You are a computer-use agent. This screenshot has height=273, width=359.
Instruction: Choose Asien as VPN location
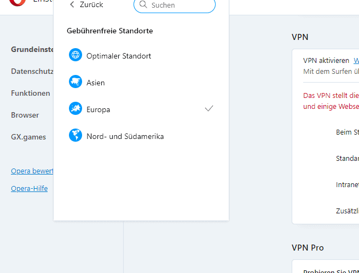click(x=141, y=82)
